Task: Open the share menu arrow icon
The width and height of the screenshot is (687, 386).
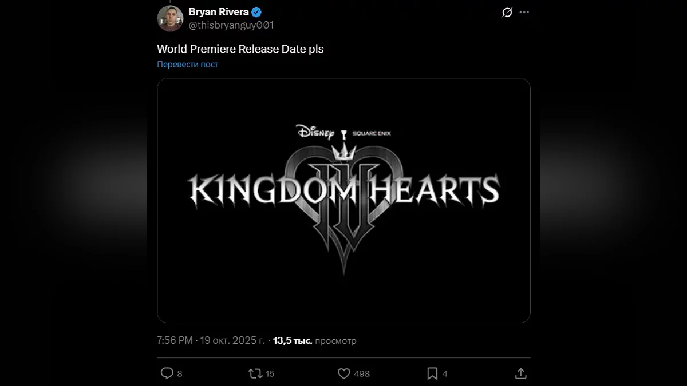Action: point(520,373)
